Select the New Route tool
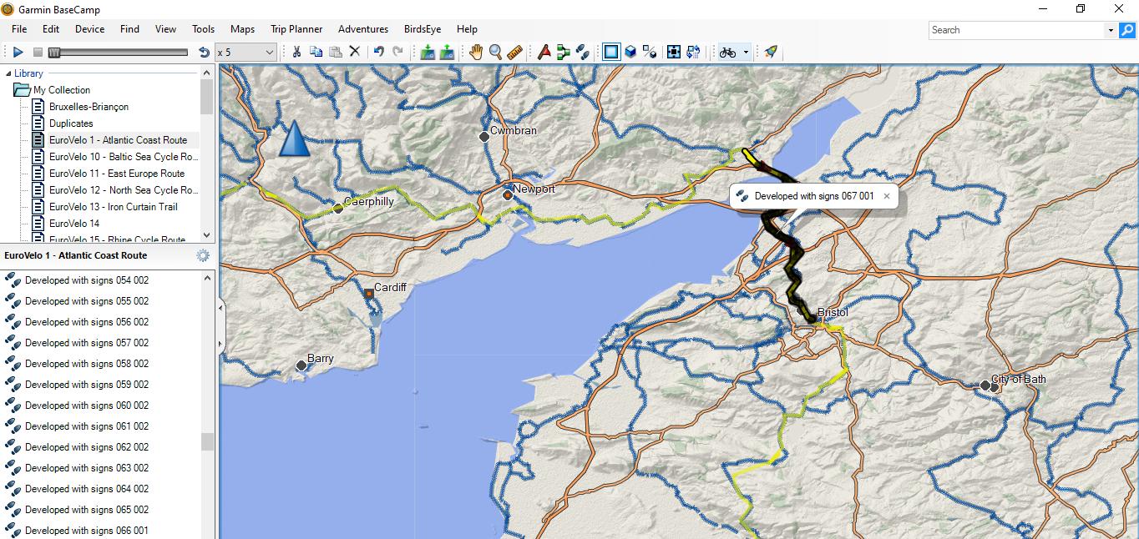The height and width of the screenshot is (539, 1139). coord(562,52)
